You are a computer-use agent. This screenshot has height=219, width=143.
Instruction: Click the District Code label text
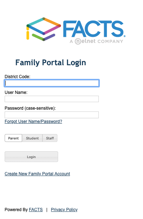(x=17, y=77)
